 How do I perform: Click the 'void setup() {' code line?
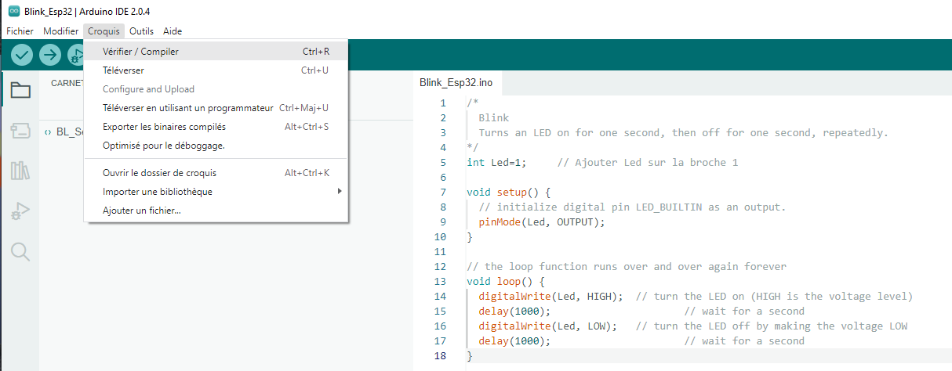(509, 193)
